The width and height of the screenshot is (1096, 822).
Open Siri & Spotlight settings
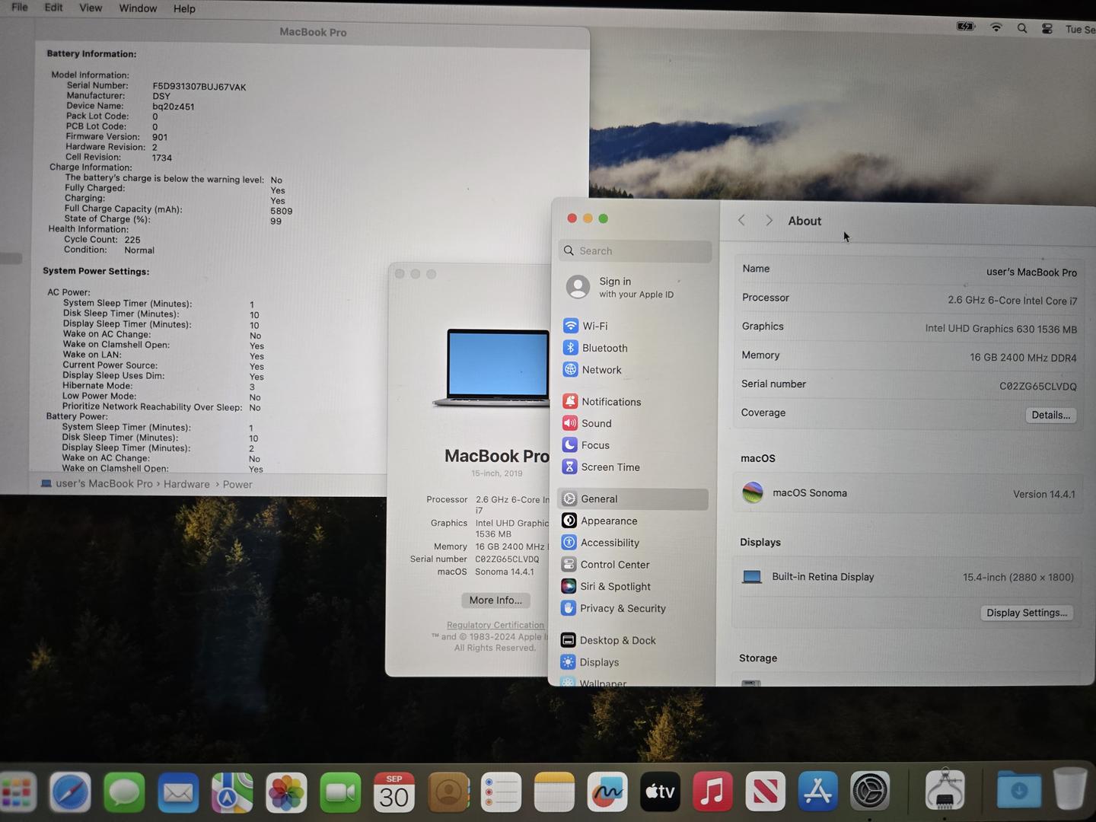pyautogui.click(x=614, y=587)
